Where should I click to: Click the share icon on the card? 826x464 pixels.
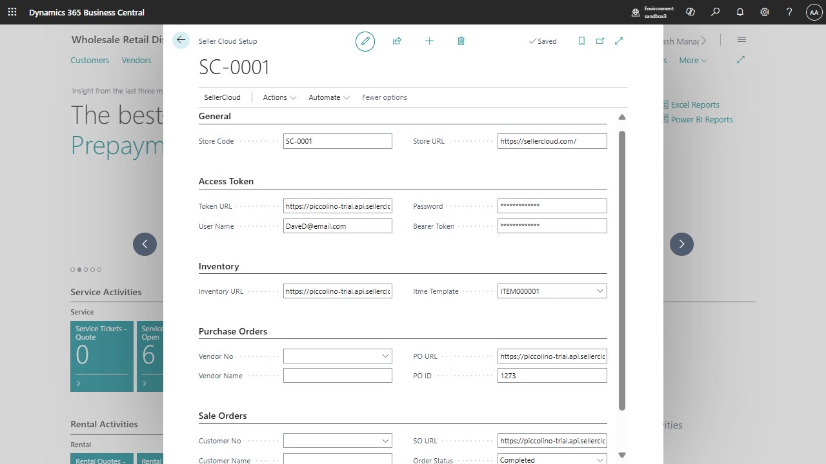pos(397,41)
